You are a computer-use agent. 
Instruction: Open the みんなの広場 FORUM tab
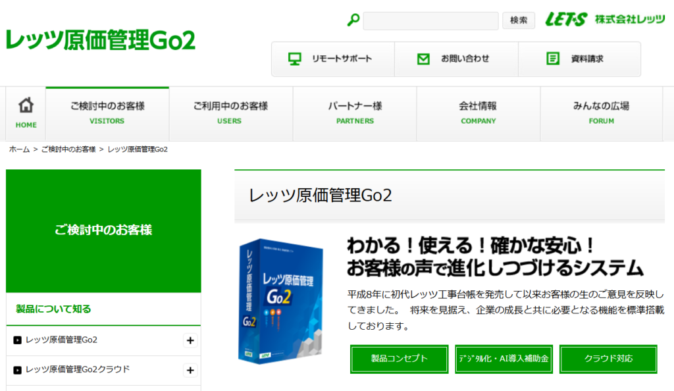[602, 113]
